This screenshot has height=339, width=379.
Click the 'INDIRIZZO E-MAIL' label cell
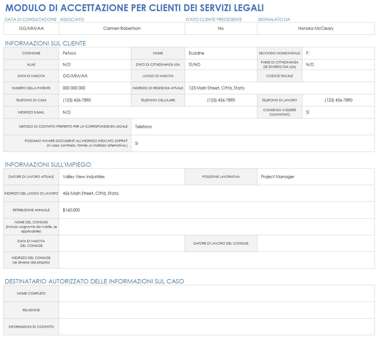(x=31, y=112)
